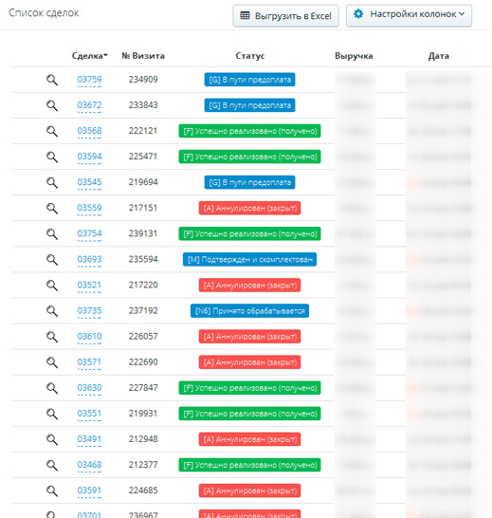Open details magnifier for deal 03468
This screenshot has width=492, height=518.
(52, 465)
